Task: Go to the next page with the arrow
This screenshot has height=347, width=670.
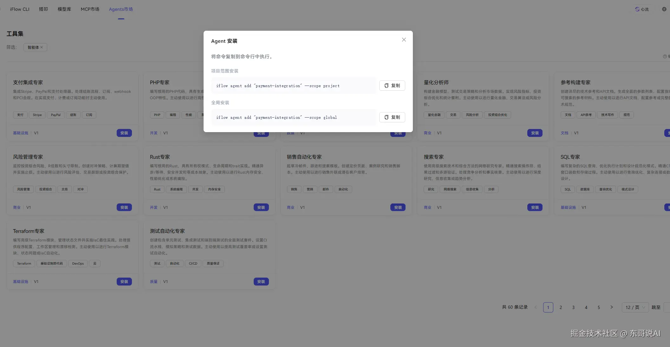Action: [x=611, y=307]
